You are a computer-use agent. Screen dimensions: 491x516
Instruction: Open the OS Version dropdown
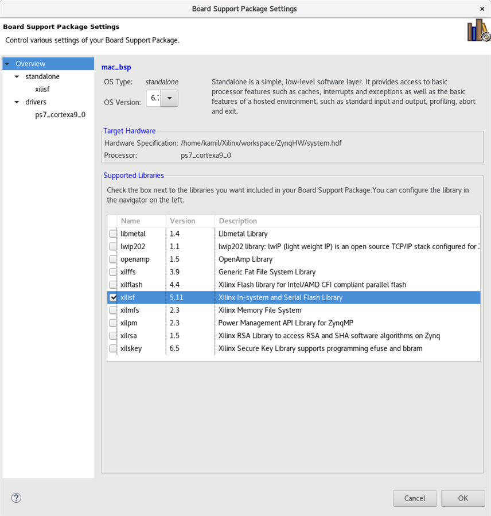[x=169, y=98]
